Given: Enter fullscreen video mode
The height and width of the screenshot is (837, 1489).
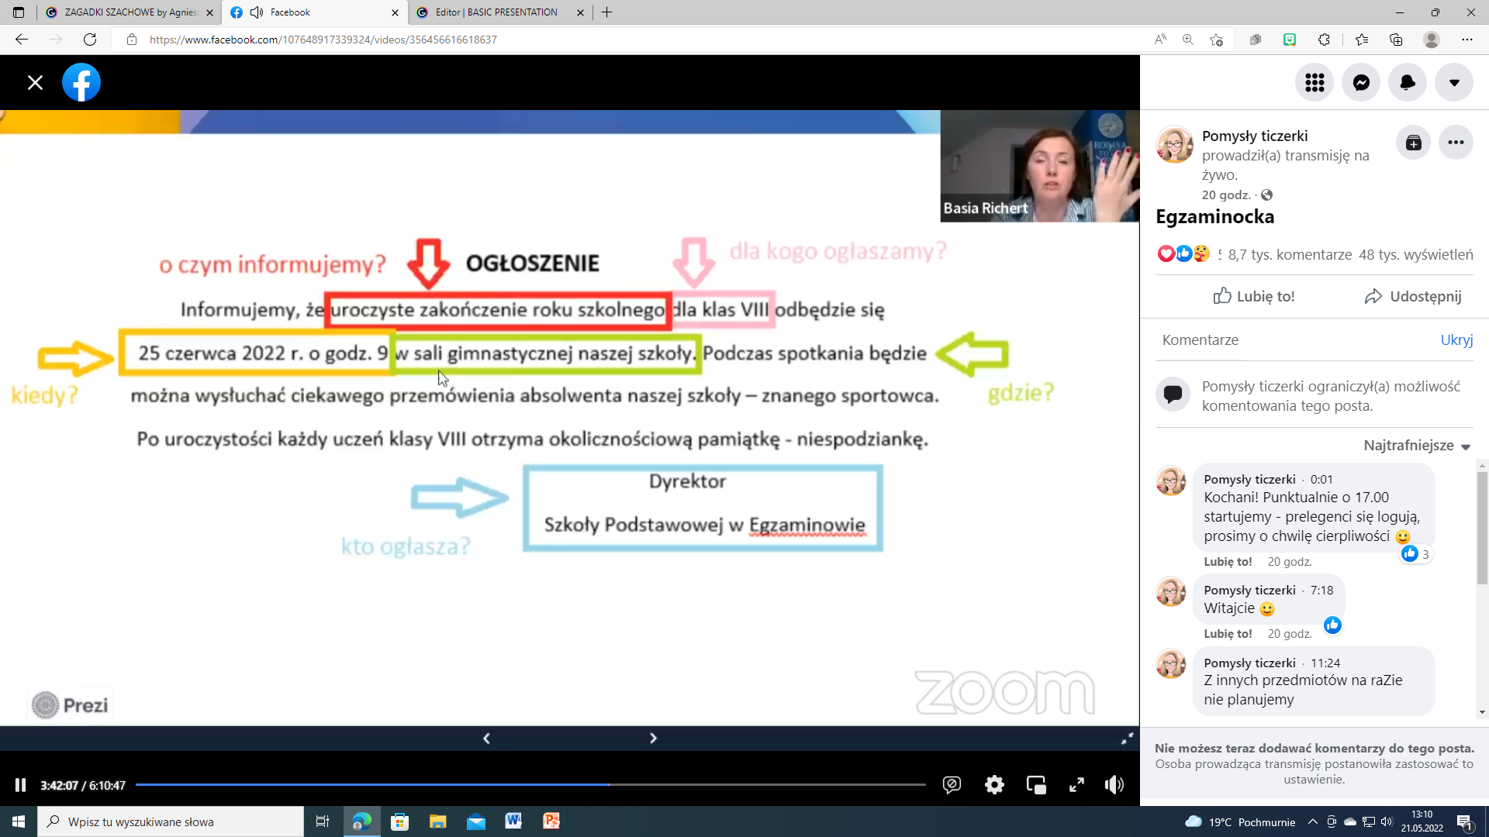Looking at the screenshot, I should [1076, 785].
